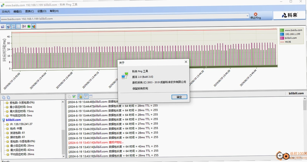Open the 编辑(E) menu
This screenshot has width=307, height=162.
(18, 12)
